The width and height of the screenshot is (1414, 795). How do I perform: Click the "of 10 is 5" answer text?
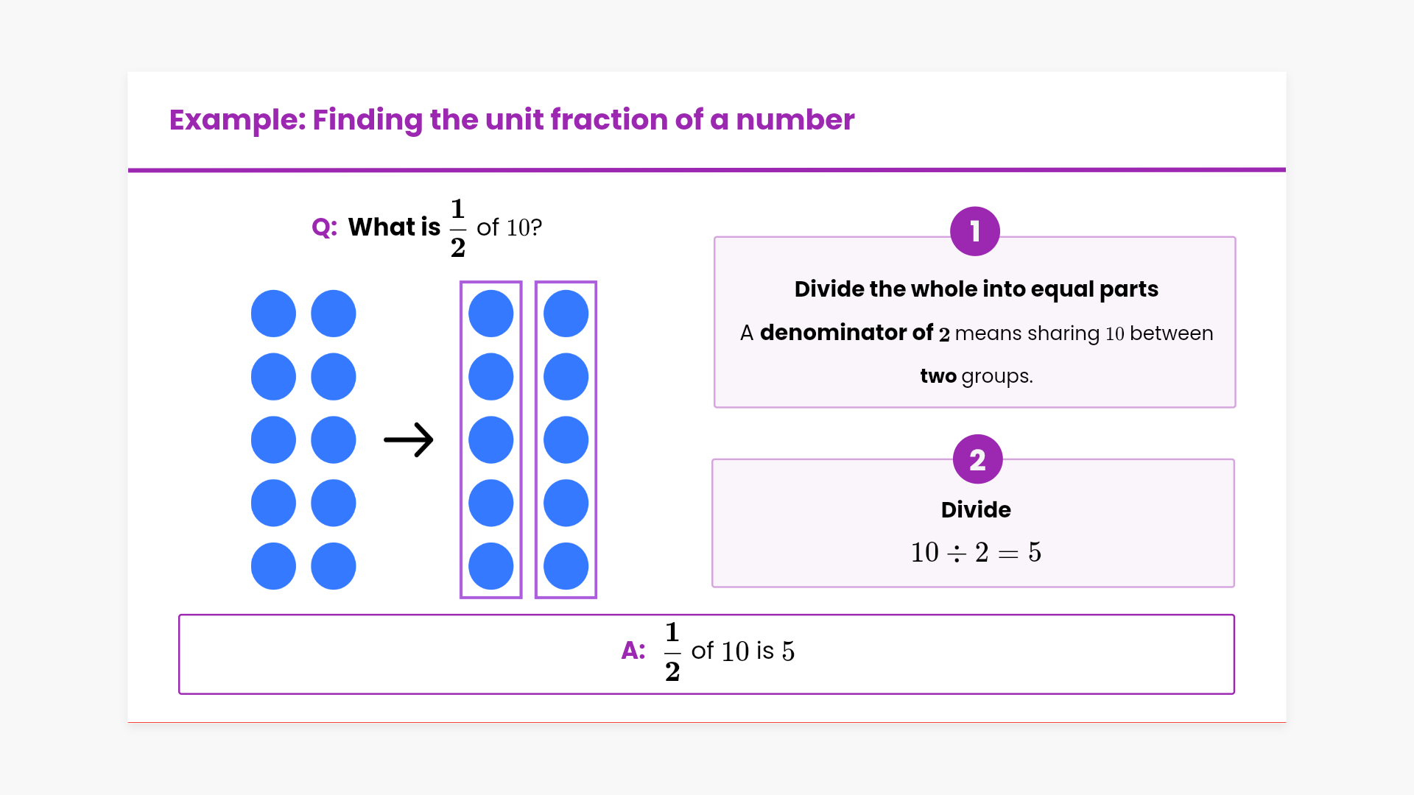coord(742,651)
